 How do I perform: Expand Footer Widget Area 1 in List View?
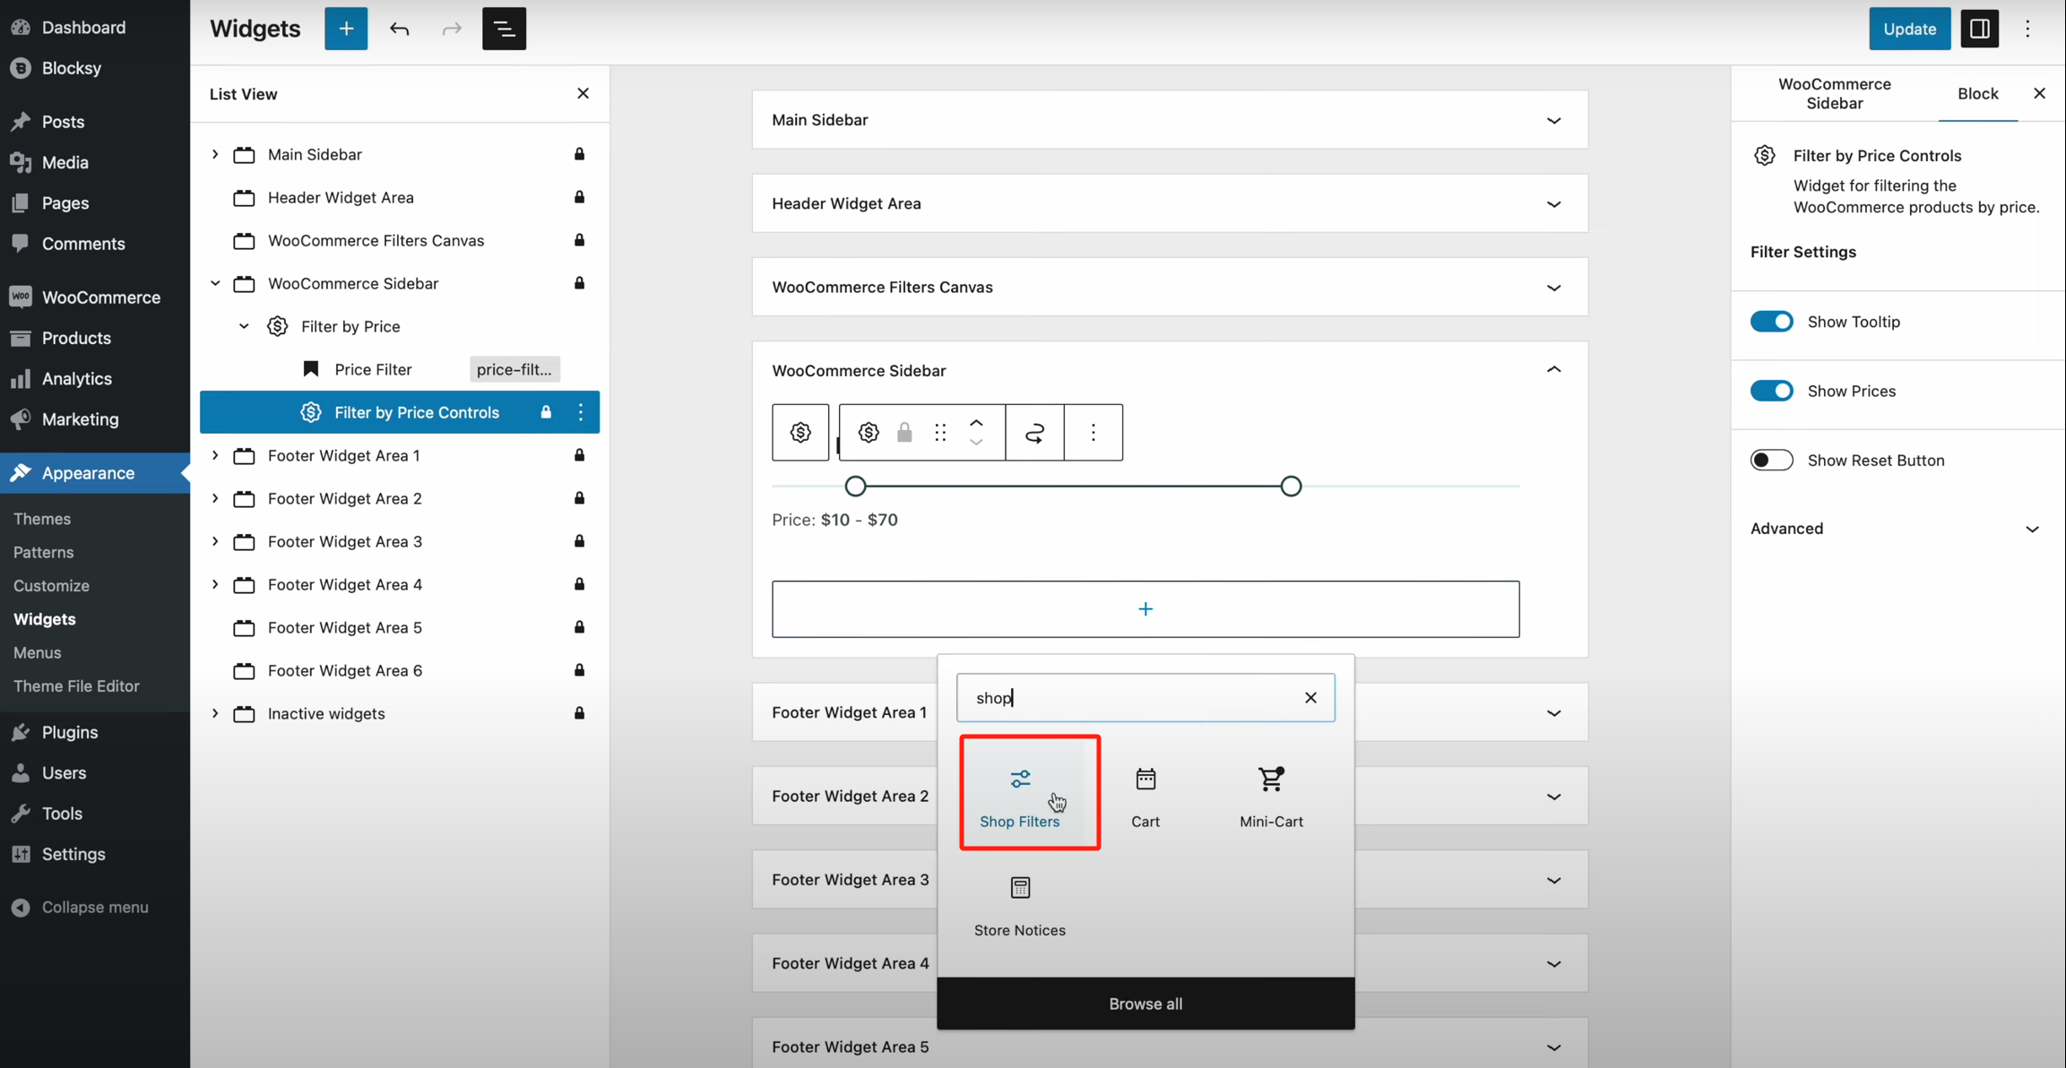(x=215, y=455)
